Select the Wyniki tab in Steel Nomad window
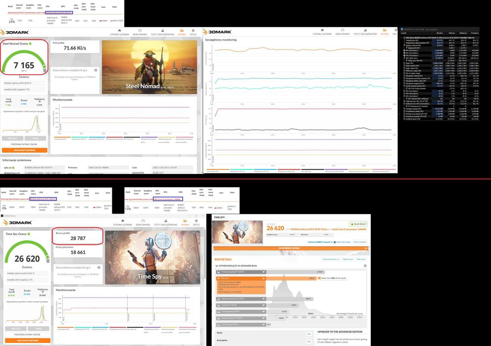The height and width of the screenshot is (346, 491). [181, 32]
